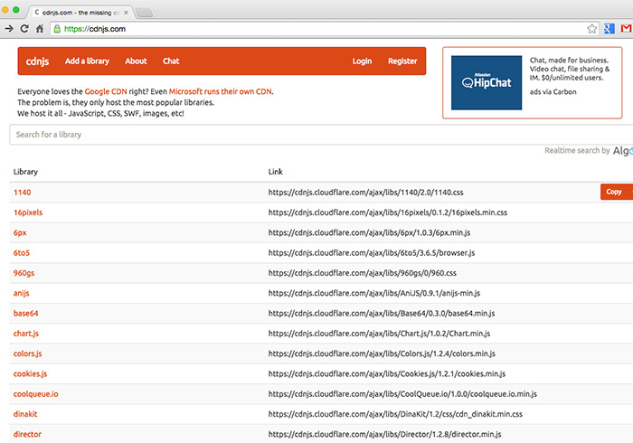The image size is (633, 443).
Task: Open the coolqueue.io library
Action: [36, 394]
